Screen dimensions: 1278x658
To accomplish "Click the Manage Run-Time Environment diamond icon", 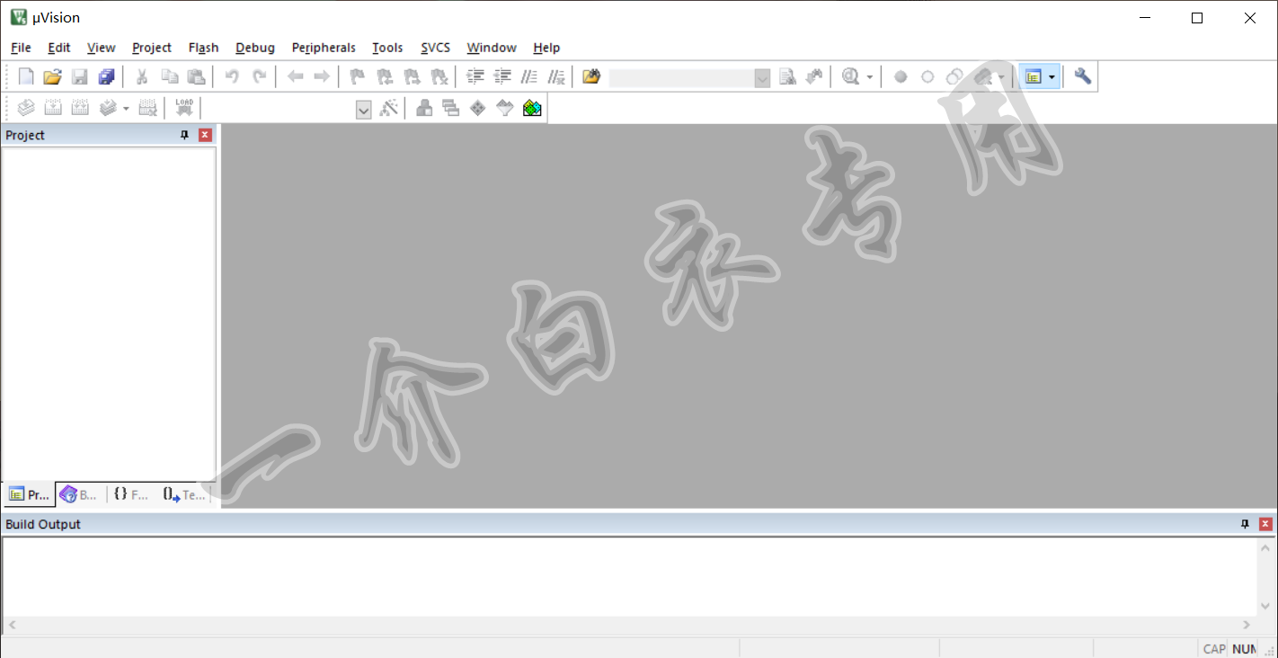I will (x=478, y=109).
